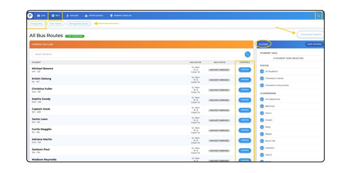Click the Manage Bus Status button

click(x=79, y=24)
